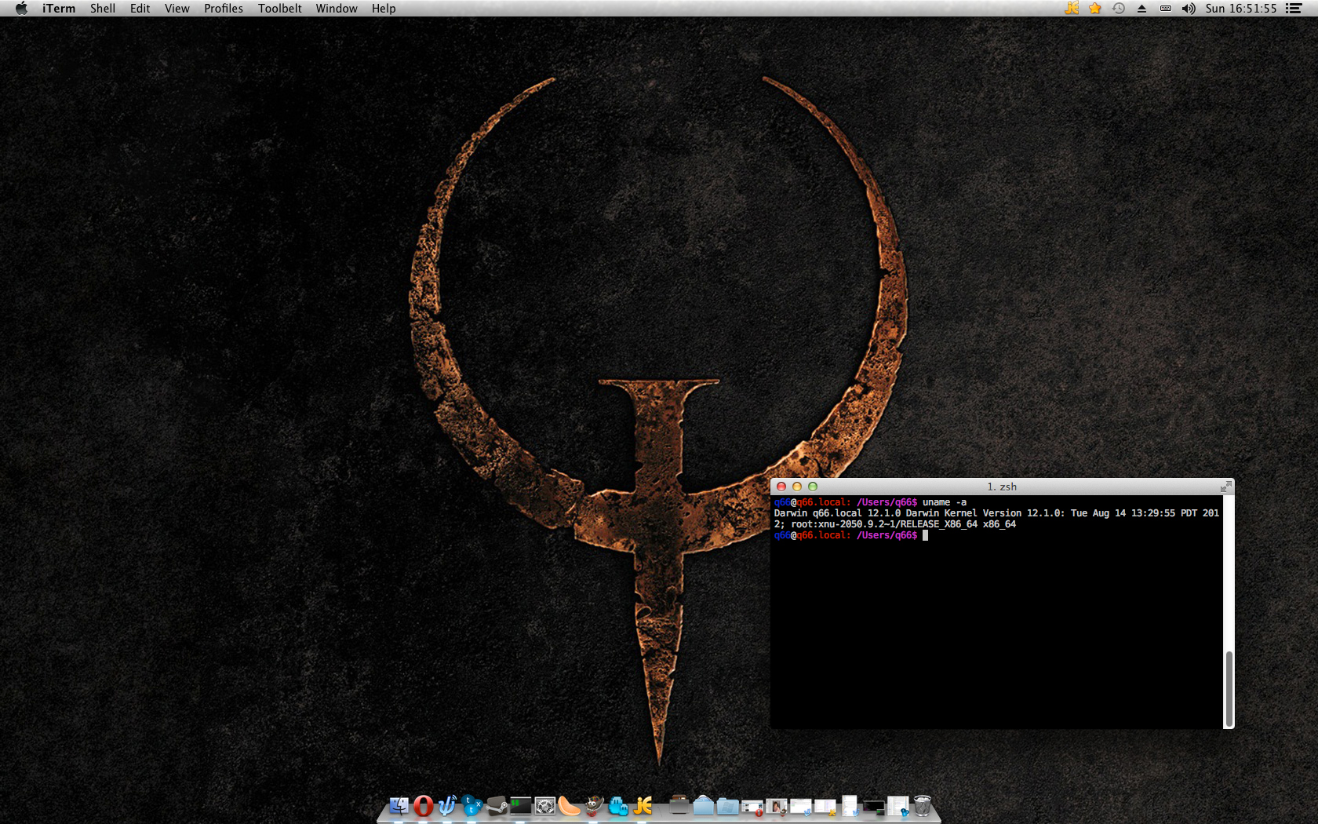
Task: Click the '1. zsh' window title
Action: [1002, 487]
